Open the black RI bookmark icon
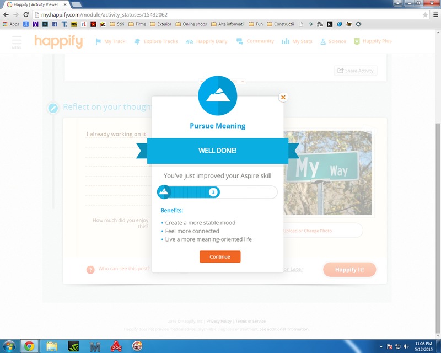This screenshot has width=441, height=353. [x=330, y=24]
